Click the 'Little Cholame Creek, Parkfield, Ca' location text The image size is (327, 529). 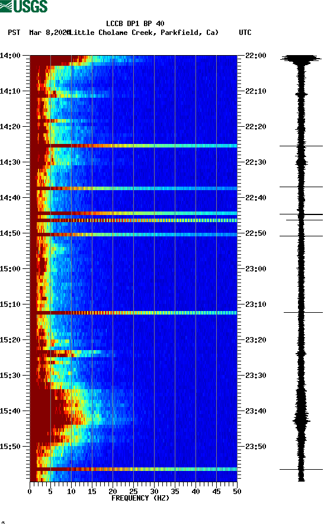(x=143, y=33)
